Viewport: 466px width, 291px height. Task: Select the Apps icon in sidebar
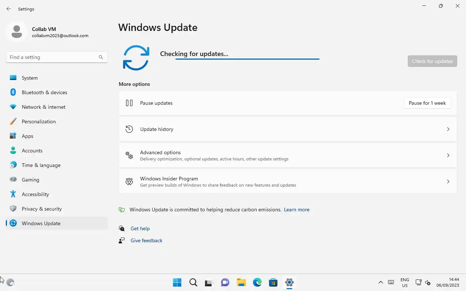[13, 136]
